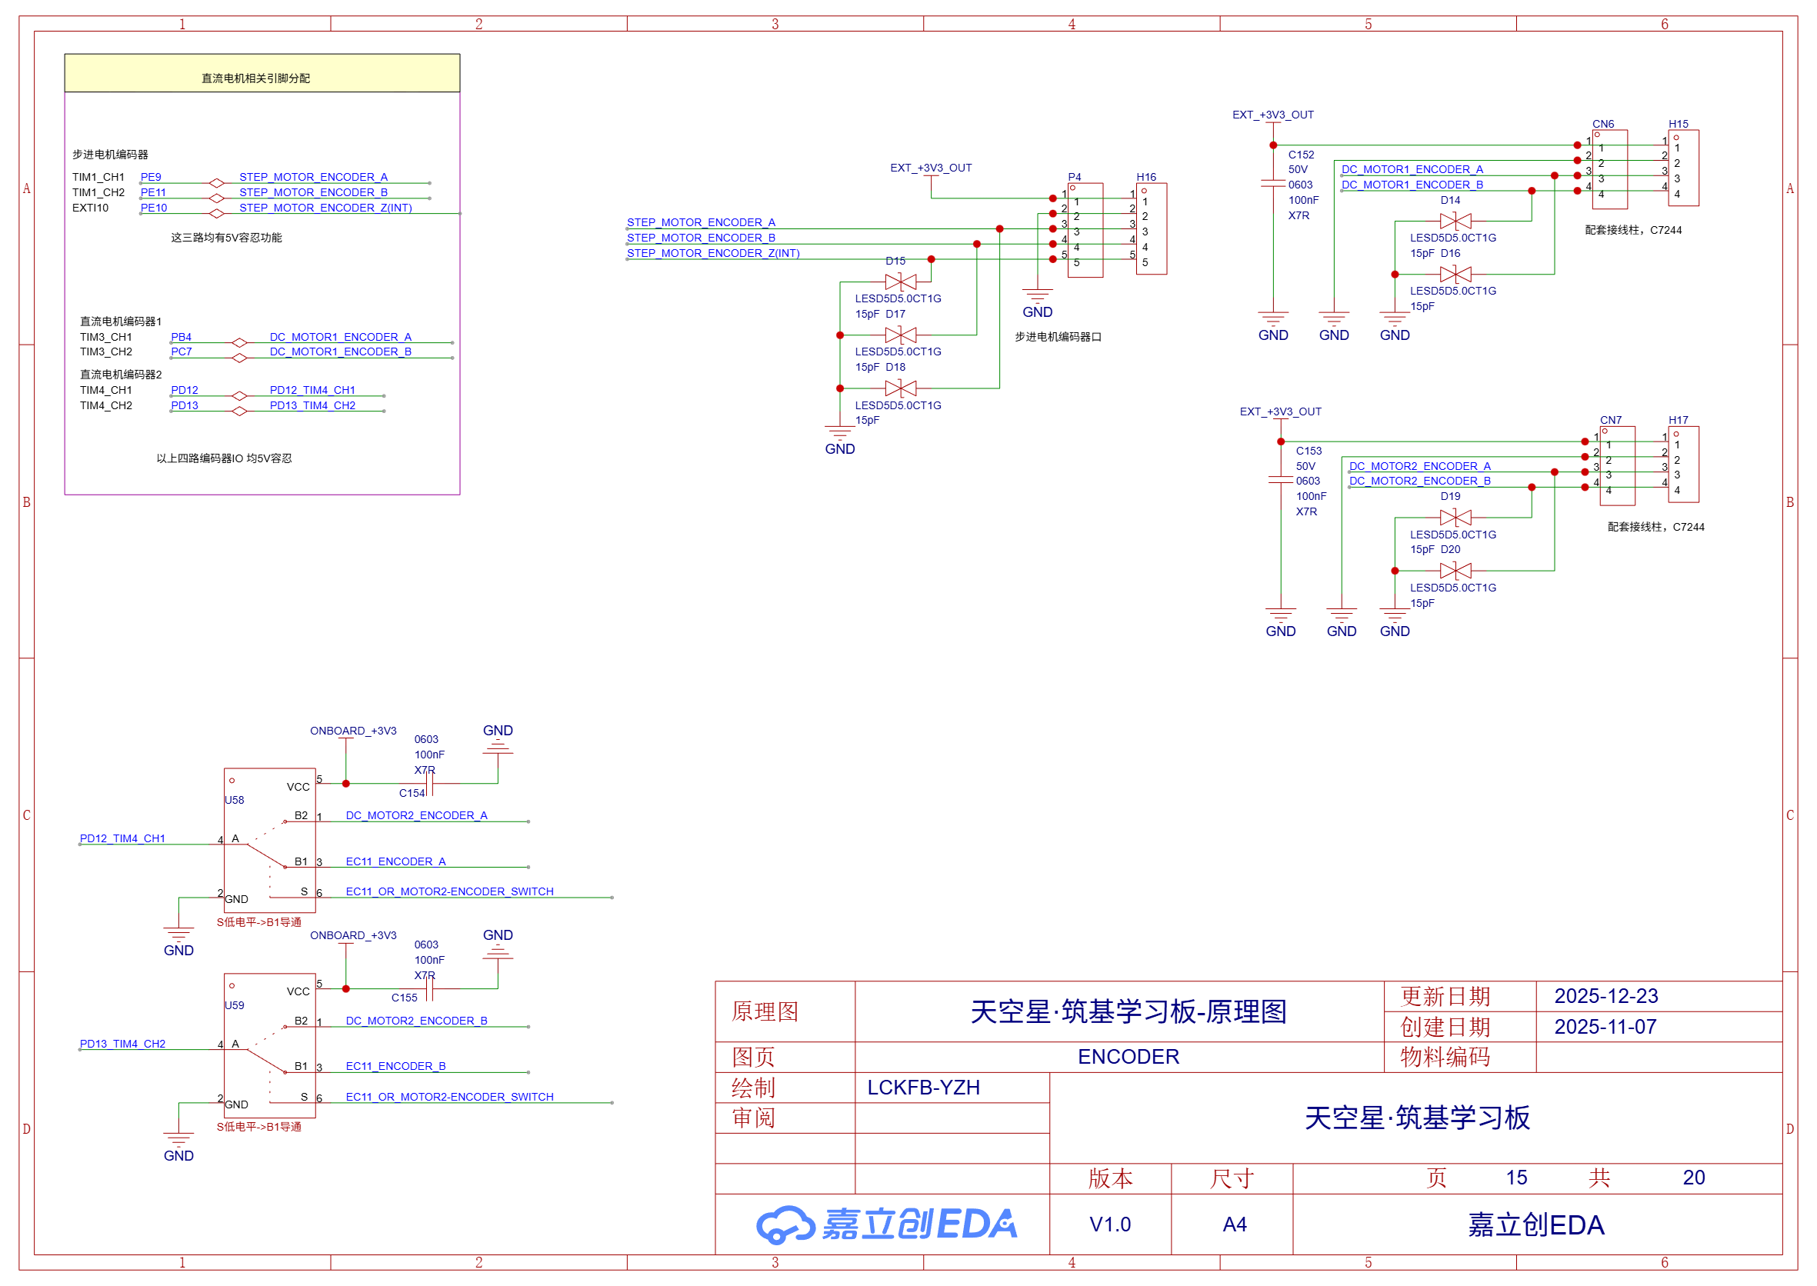Select the multiplexer U58 symbol
The image size is (1817, 1286).
(270, 839)
